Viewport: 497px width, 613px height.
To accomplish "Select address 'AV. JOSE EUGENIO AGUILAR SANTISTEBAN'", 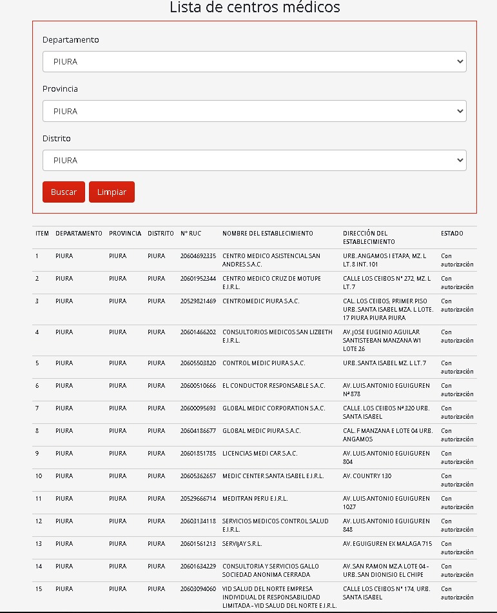I will 381,336.
